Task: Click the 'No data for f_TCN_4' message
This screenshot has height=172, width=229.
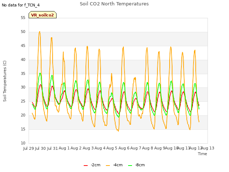Action: pyautogui.click(x=21, y=5)
